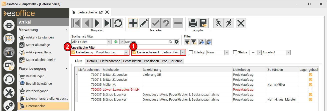Save changes with the checkmark icon
Screen dimensions: 327x111
156,23
